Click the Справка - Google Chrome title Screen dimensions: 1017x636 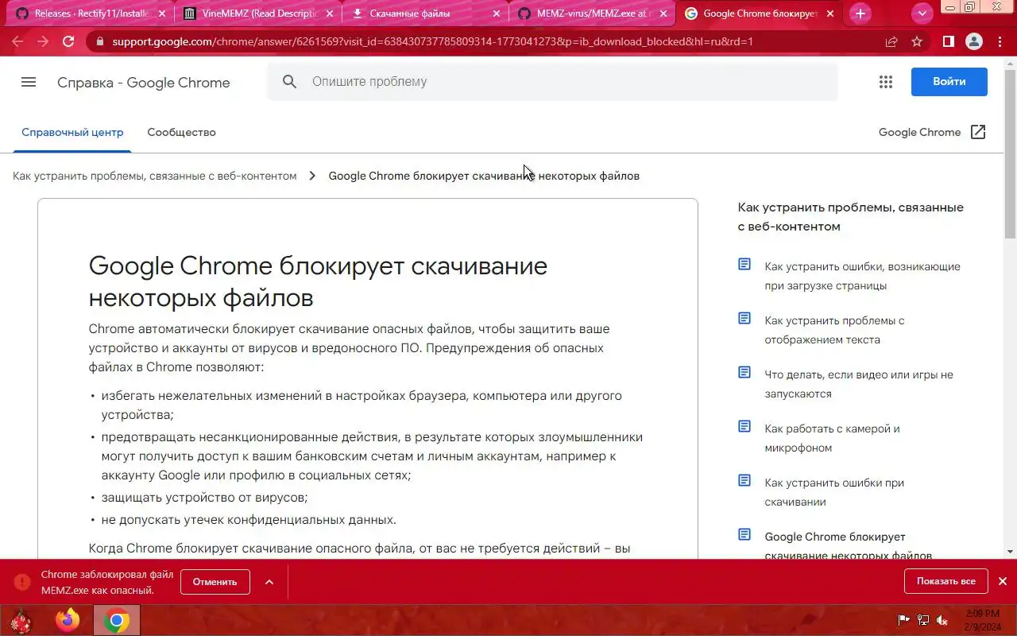click(143, 83)
